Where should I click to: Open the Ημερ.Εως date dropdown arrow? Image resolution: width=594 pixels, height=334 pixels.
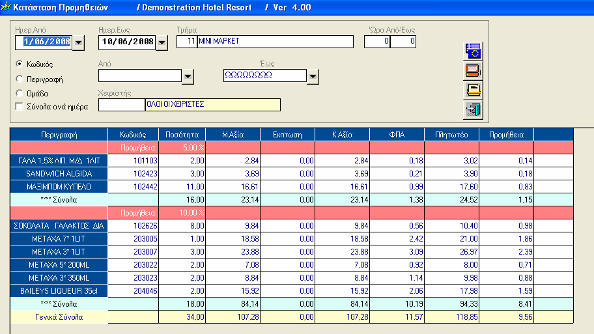click(162, 42)
